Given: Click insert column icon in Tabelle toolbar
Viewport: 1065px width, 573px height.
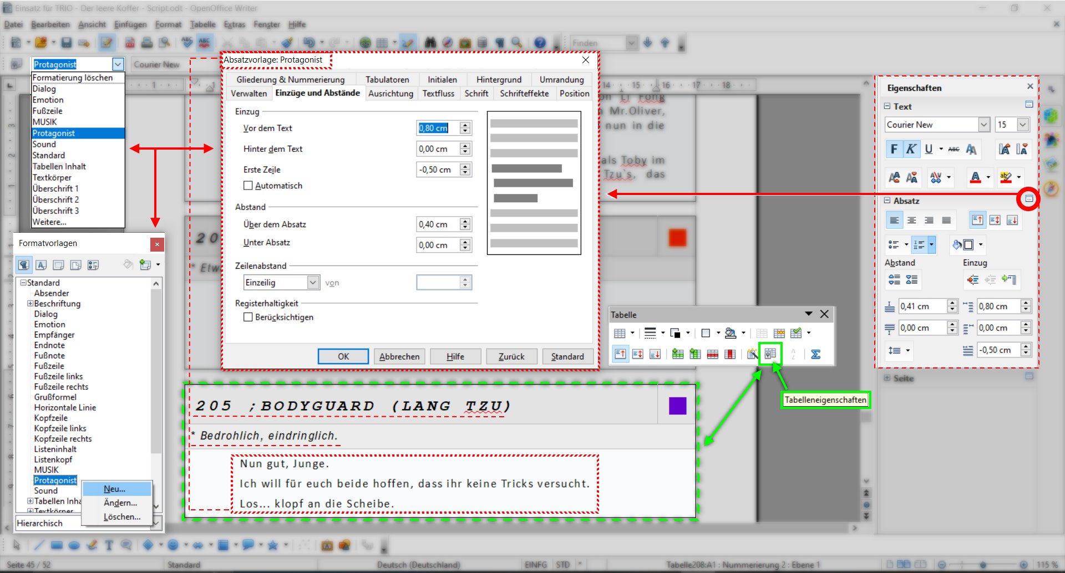Looking at the screenshot, I should point(695,354).
